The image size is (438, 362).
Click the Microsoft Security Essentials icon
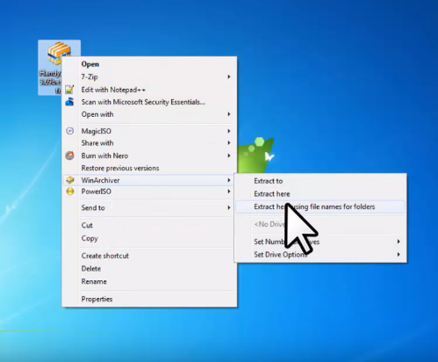click(69, 102)
